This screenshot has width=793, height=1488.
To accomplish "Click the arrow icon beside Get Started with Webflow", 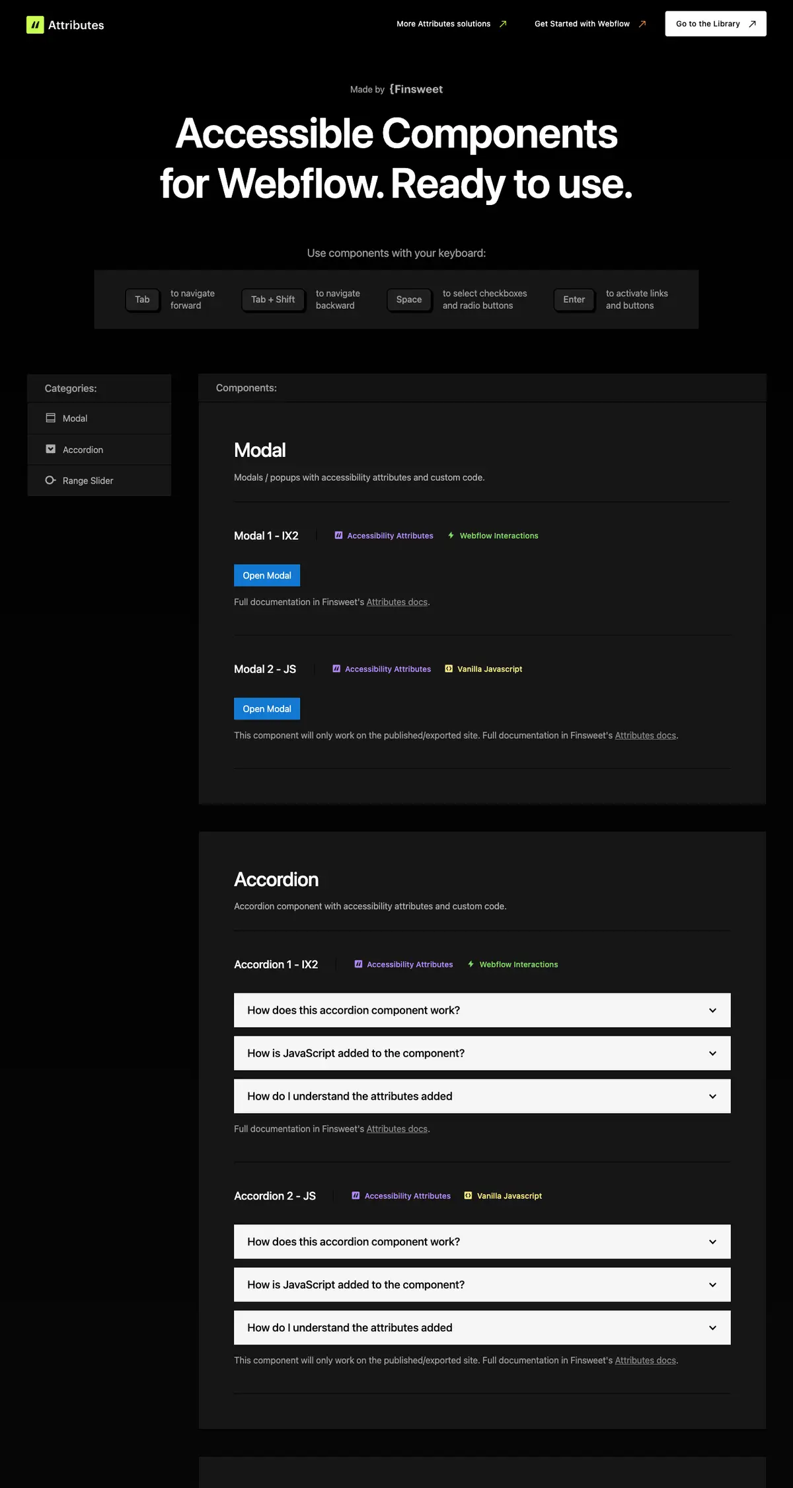I will click(642, 24).
